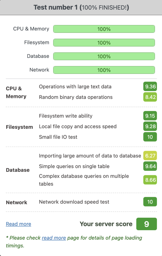162x256 pixels.
Task: Click the Small file IO score badge
Action: tap(150, 137)
